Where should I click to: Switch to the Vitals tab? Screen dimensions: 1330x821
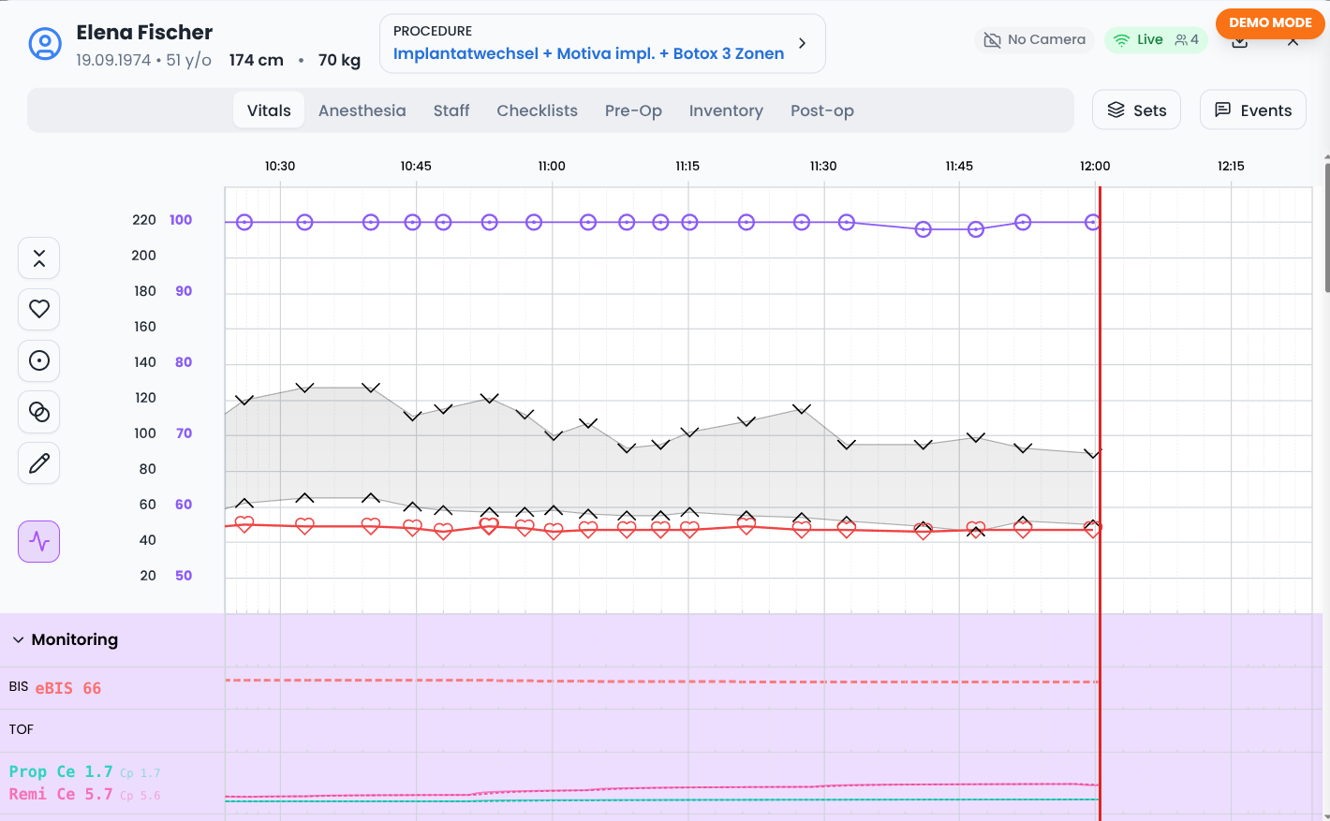click(269, 110)
